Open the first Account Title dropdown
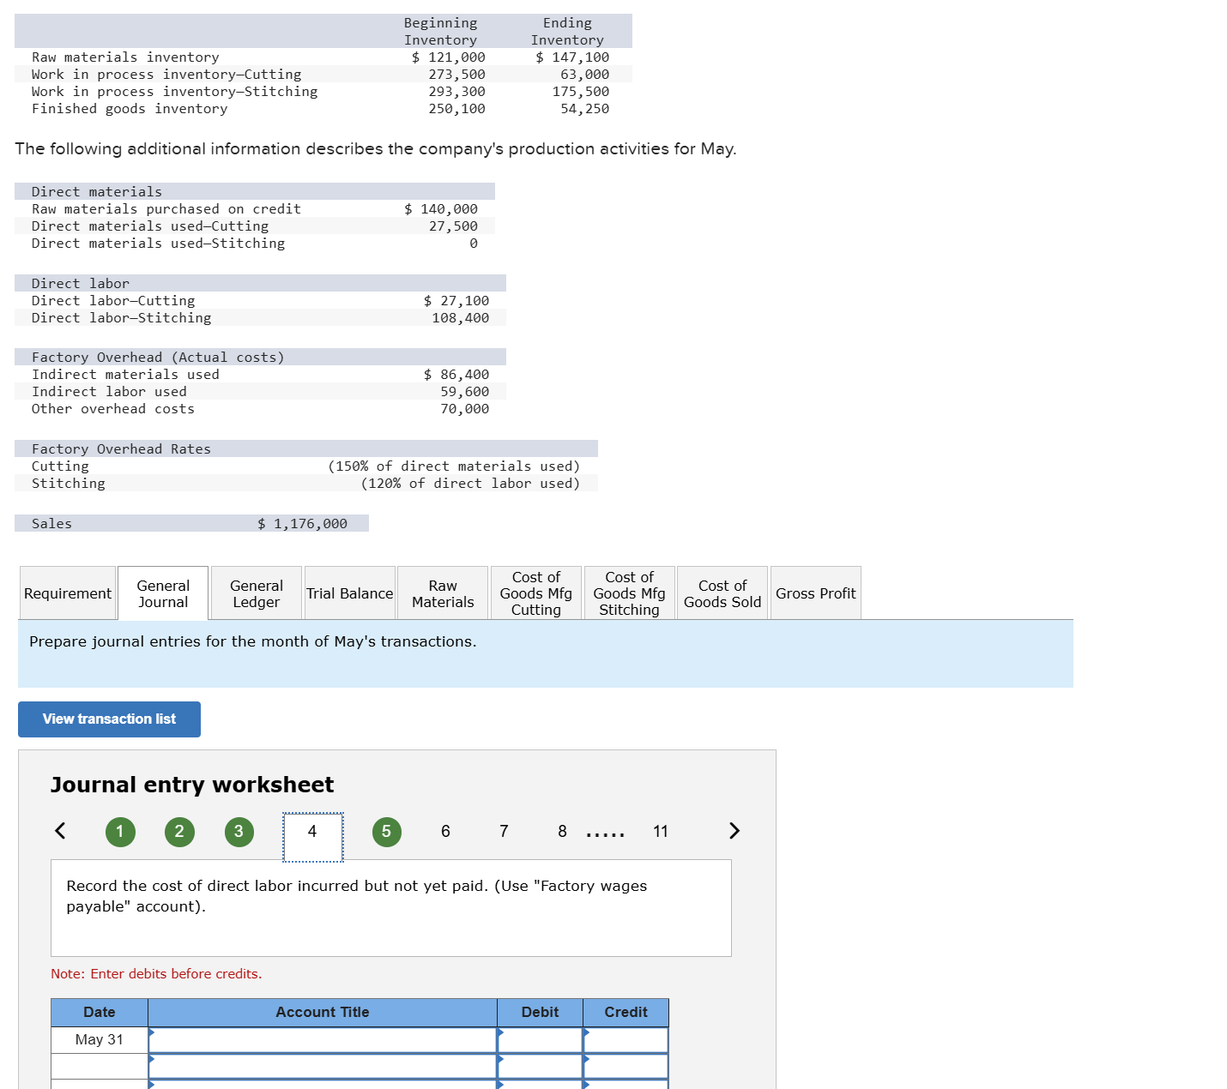 coord(323,1039)
